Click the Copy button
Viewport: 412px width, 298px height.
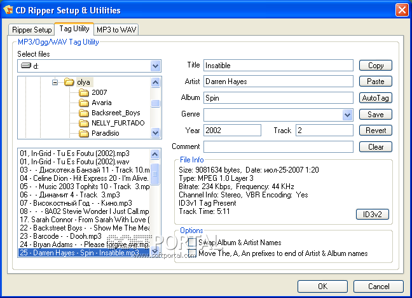coord(376,66)
